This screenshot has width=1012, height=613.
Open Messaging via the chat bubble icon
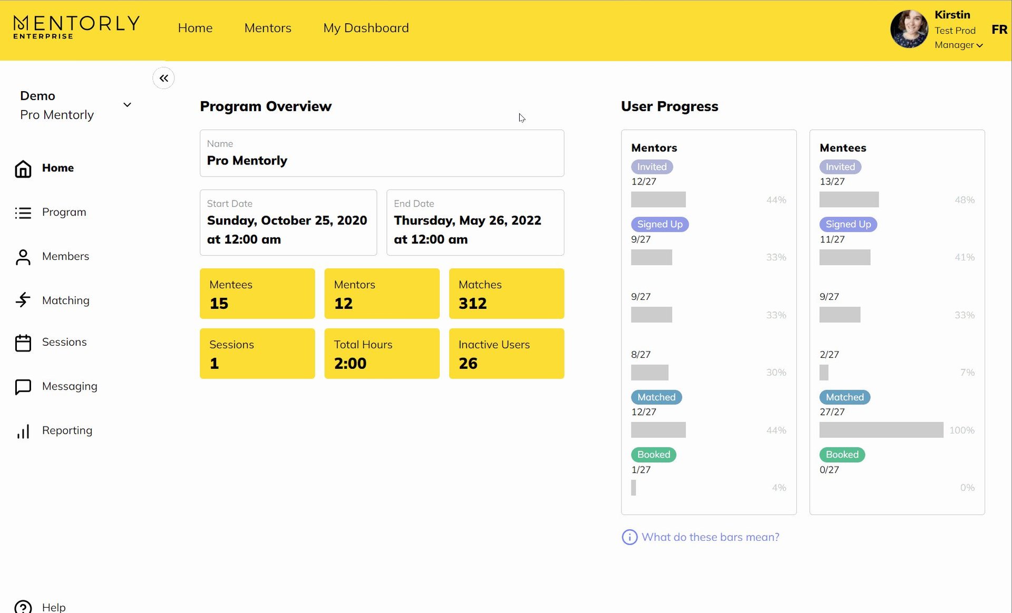23,387
